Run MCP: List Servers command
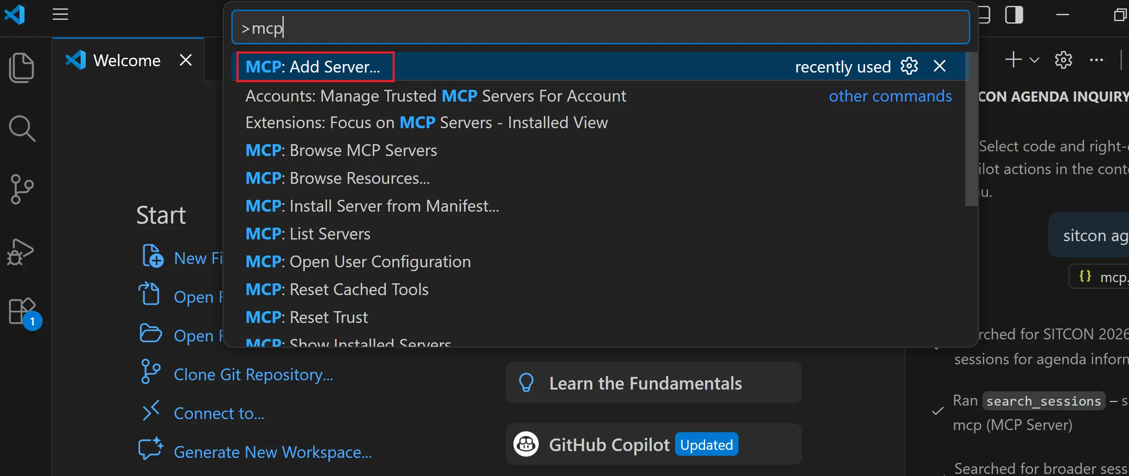 [x=308, y=234]
